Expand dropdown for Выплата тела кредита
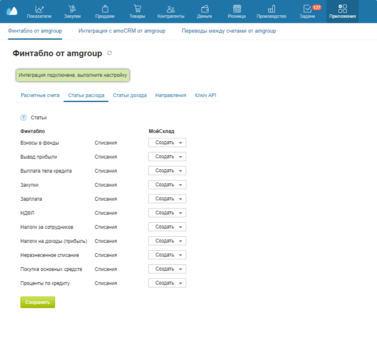 coord(167,171)
